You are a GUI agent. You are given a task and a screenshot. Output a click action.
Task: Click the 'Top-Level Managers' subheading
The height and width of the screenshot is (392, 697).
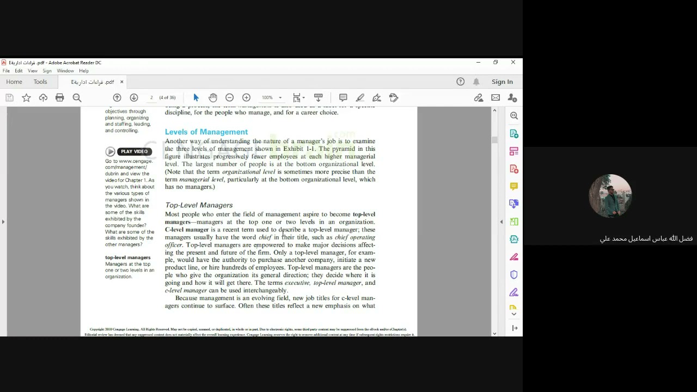199,205
